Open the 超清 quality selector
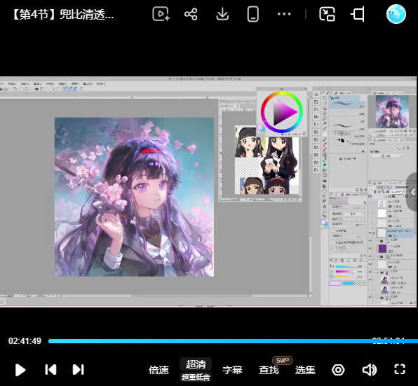This screenshot has height=386, width=418. pyautogui.click(x=196, y=364)
